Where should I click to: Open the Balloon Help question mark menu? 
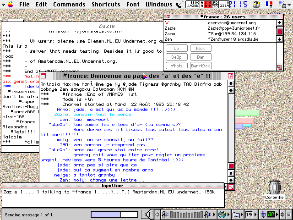pos(256,4)
